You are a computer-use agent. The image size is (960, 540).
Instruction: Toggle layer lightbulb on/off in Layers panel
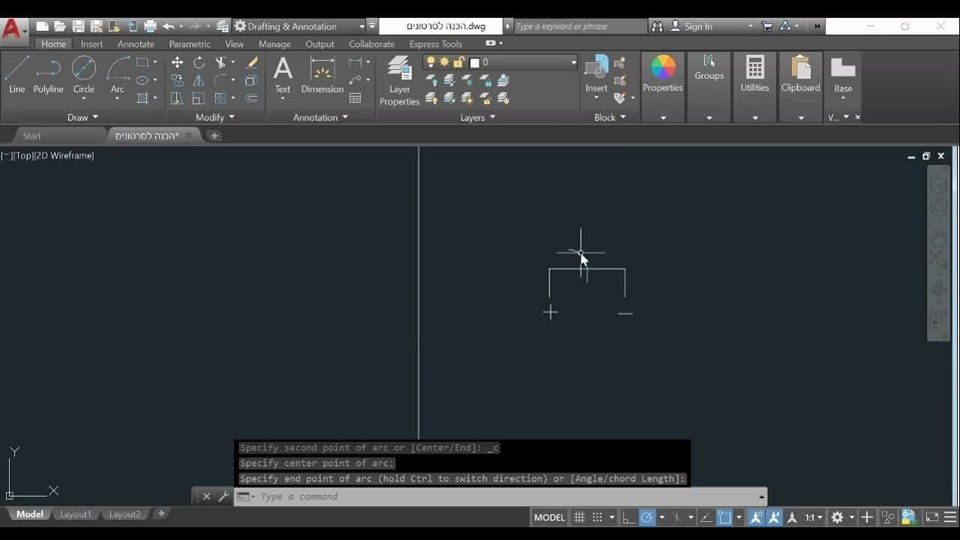pos(430,62)
